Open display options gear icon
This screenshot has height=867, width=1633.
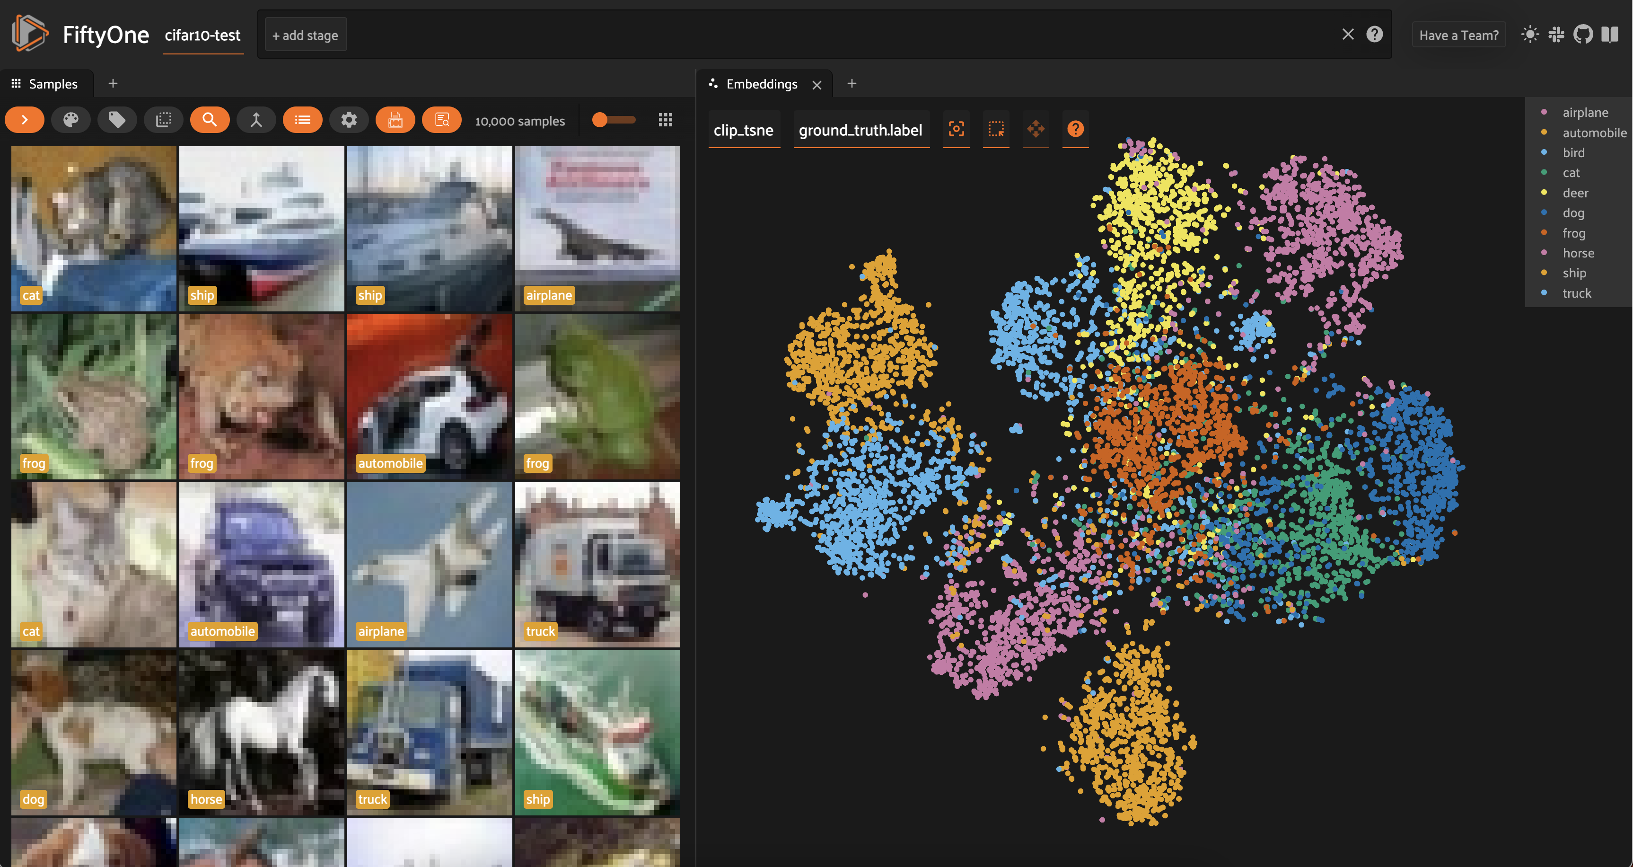[349, 120]
